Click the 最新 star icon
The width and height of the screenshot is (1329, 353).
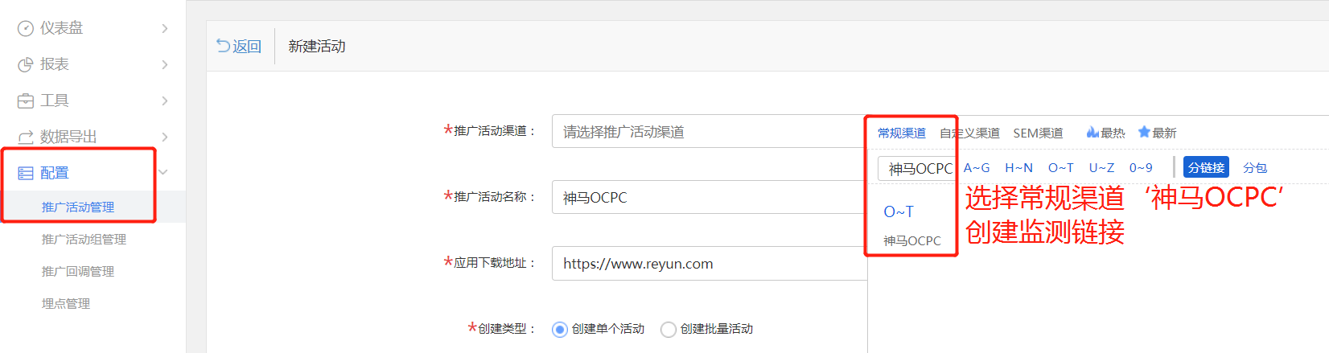(x=1144, y=132)
